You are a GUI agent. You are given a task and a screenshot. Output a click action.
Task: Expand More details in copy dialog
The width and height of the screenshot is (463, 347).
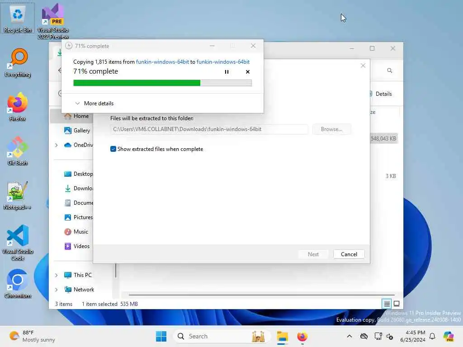pyautogui.click(x=94, y=103)
